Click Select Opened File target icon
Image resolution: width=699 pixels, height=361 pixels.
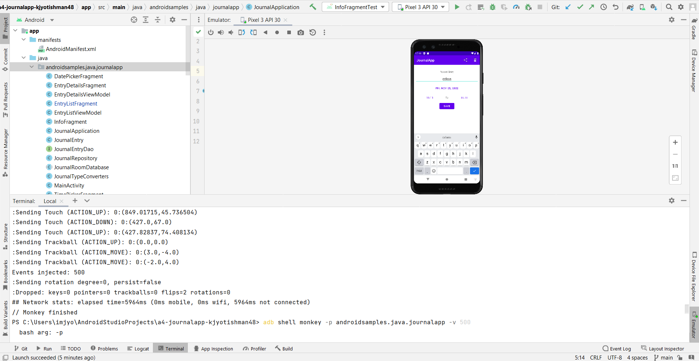click(134, 20)
